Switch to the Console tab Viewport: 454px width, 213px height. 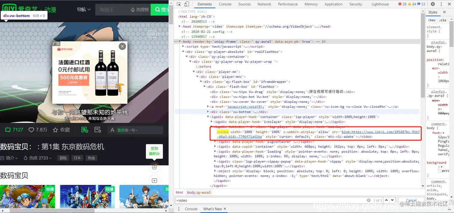(x=225, y=4)
